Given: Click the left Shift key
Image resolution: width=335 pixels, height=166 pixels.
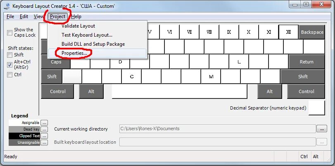Looking at the screenshot, I should tap(52, 77).
